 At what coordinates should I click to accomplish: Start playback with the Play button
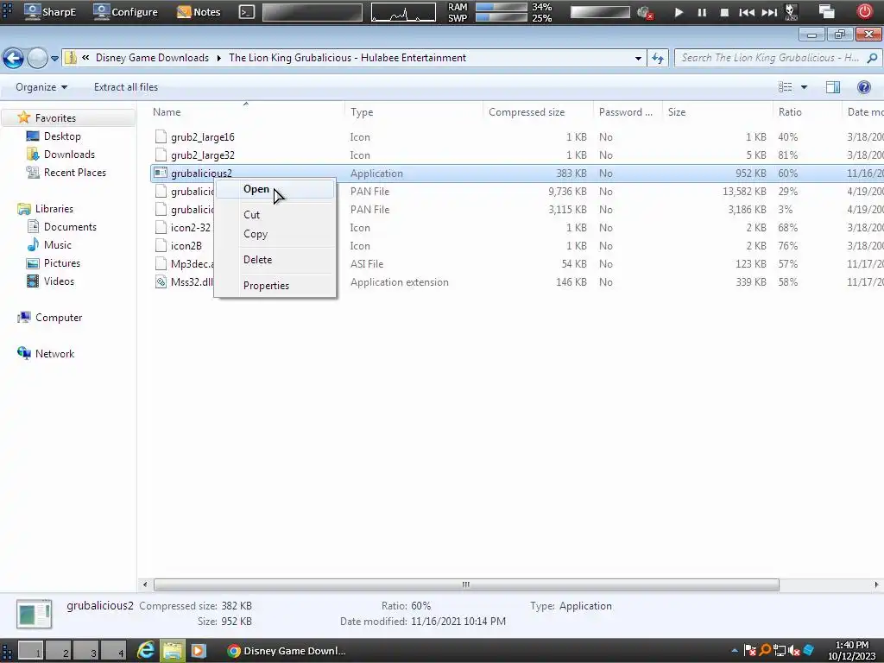(x=679, y=12)
